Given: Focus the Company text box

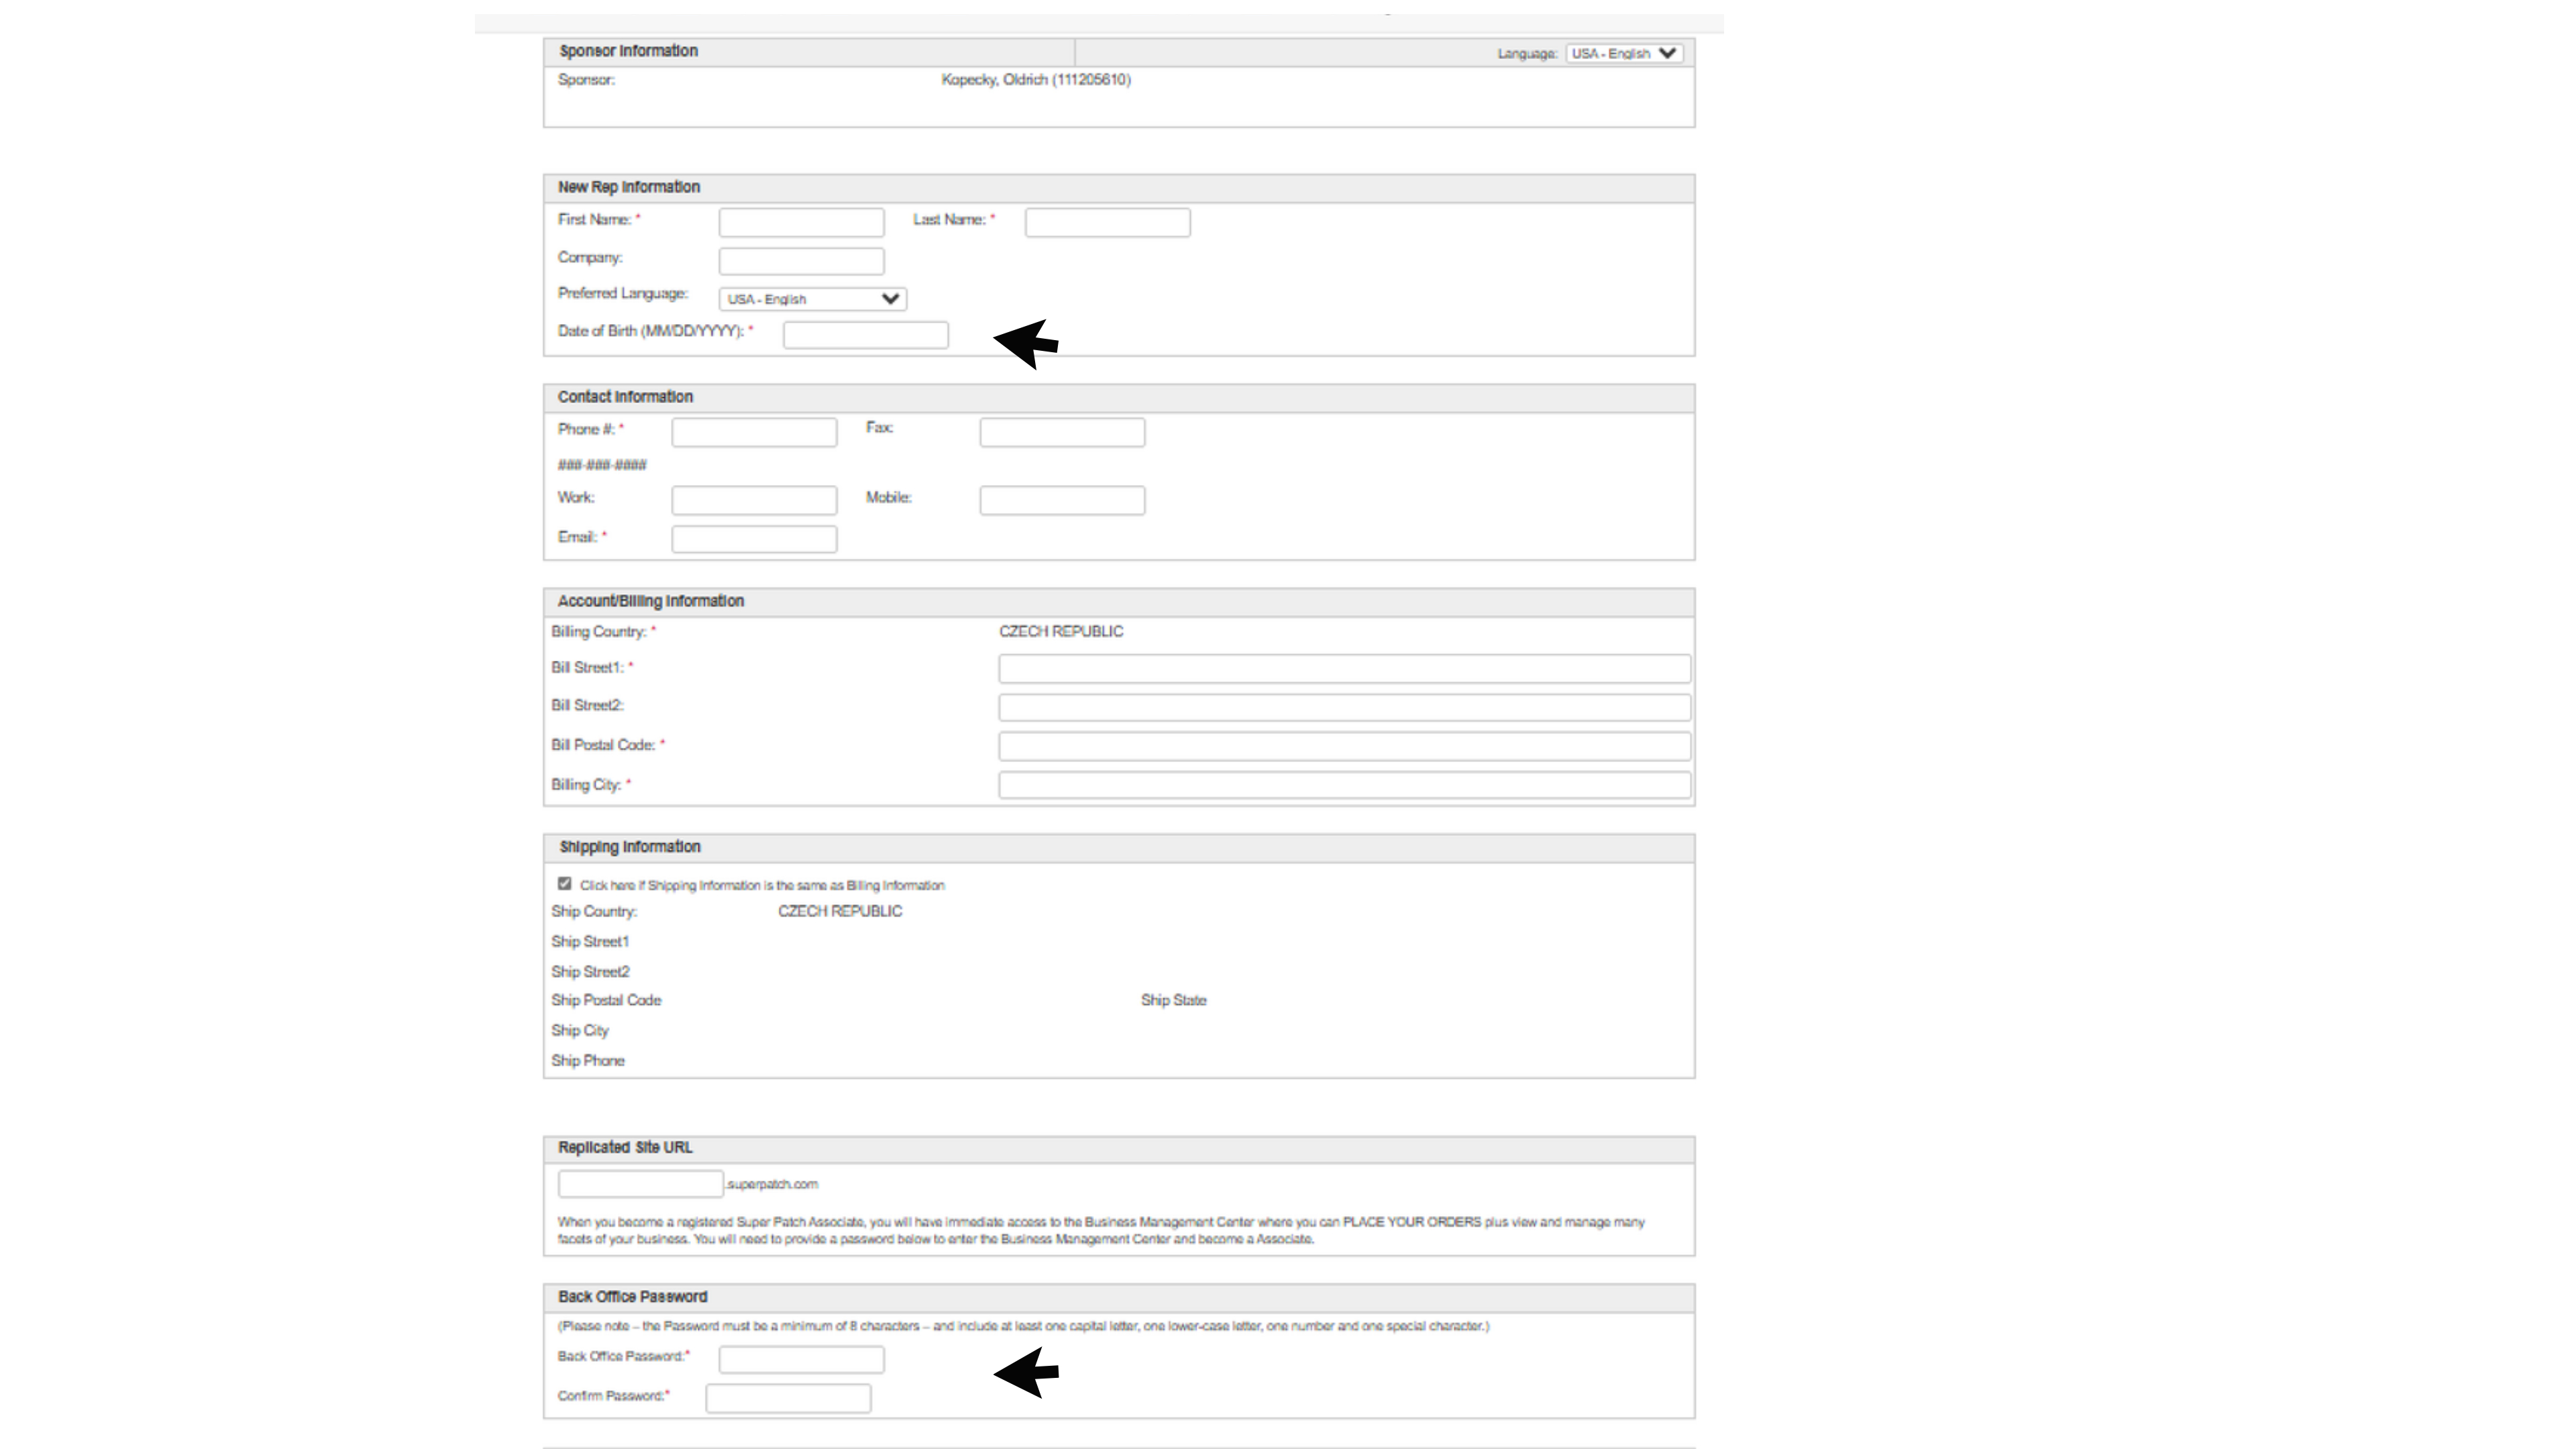Looking at the screenshot, I should (x=801, y=261).
